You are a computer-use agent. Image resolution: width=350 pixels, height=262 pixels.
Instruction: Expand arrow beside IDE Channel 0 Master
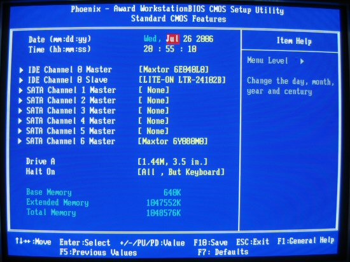tap(21, 70)
